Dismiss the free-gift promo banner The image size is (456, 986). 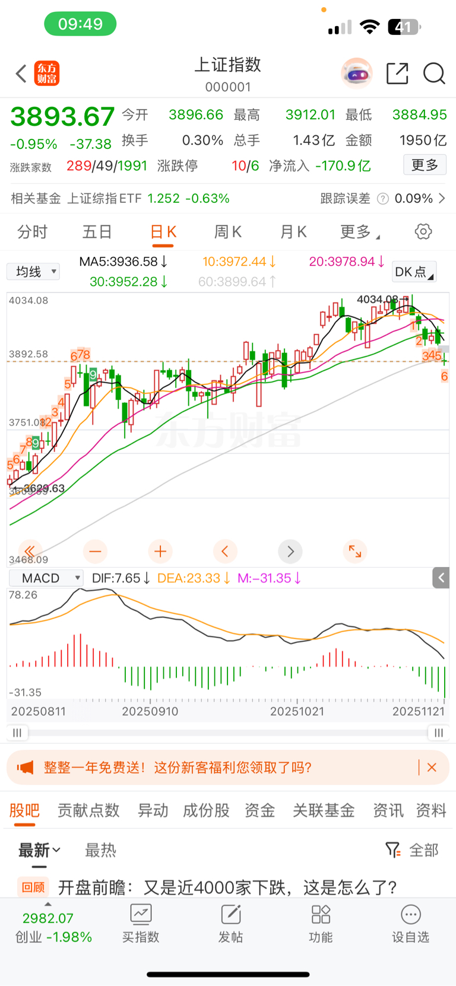coord(432,768)
